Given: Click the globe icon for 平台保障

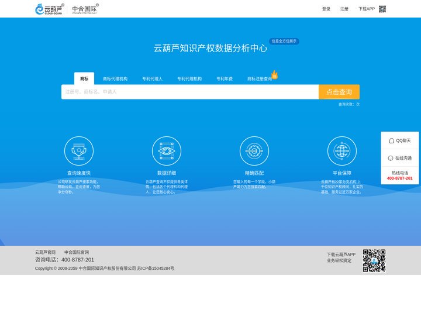Looking at the screenshot, I should (x=342, y=151).
